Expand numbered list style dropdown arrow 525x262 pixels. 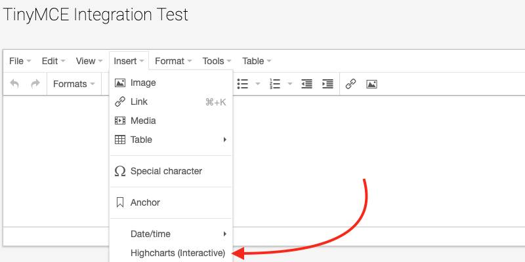click(290, 84)
